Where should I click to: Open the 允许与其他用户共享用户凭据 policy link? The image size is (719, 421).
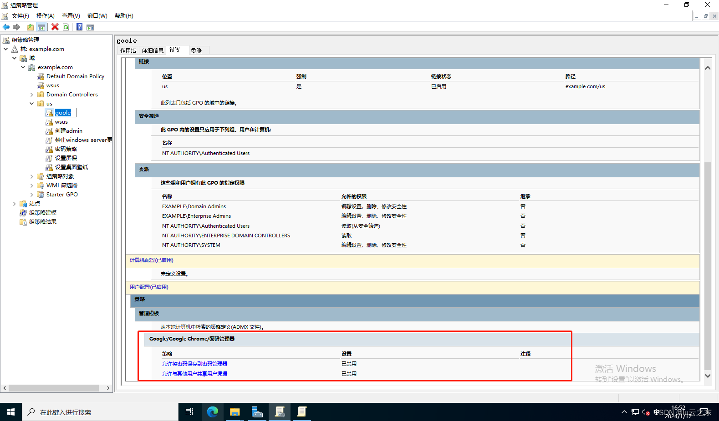pos(194,374)
